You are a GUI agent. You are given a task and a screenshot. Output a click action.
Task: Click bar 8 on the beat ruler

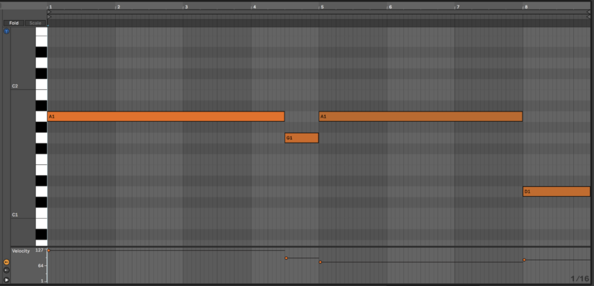(526, 7)
